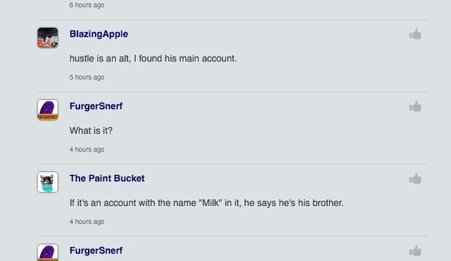The height and width of the screenshot is (261, 451).
Task: Open The Paint Bucket's avatar
Action: pos(48,182)
